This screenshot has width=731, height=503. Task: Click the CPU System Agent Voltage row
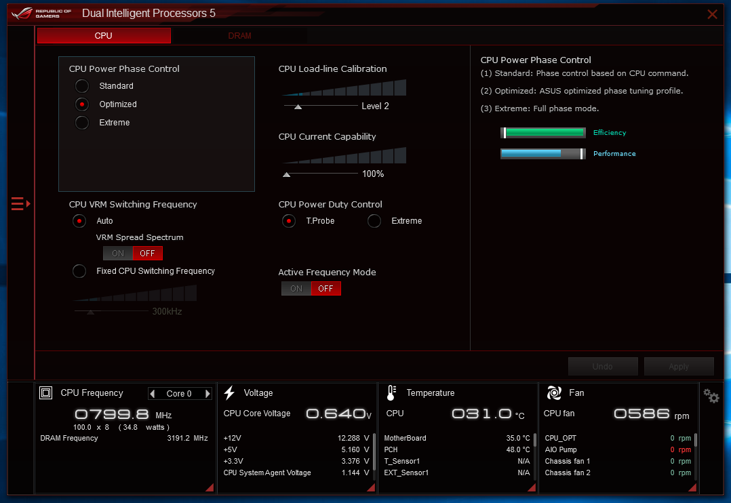point(296,472)
